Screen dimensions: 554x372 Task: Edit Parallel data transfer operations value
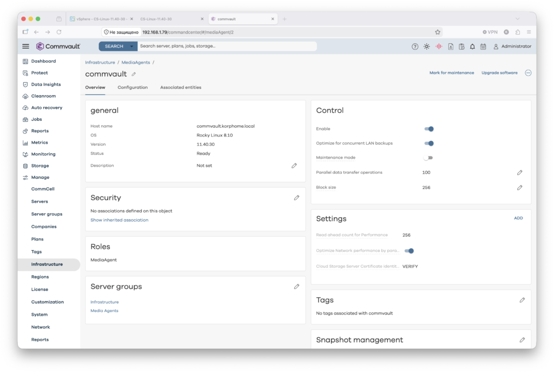(x=519, y=173)
